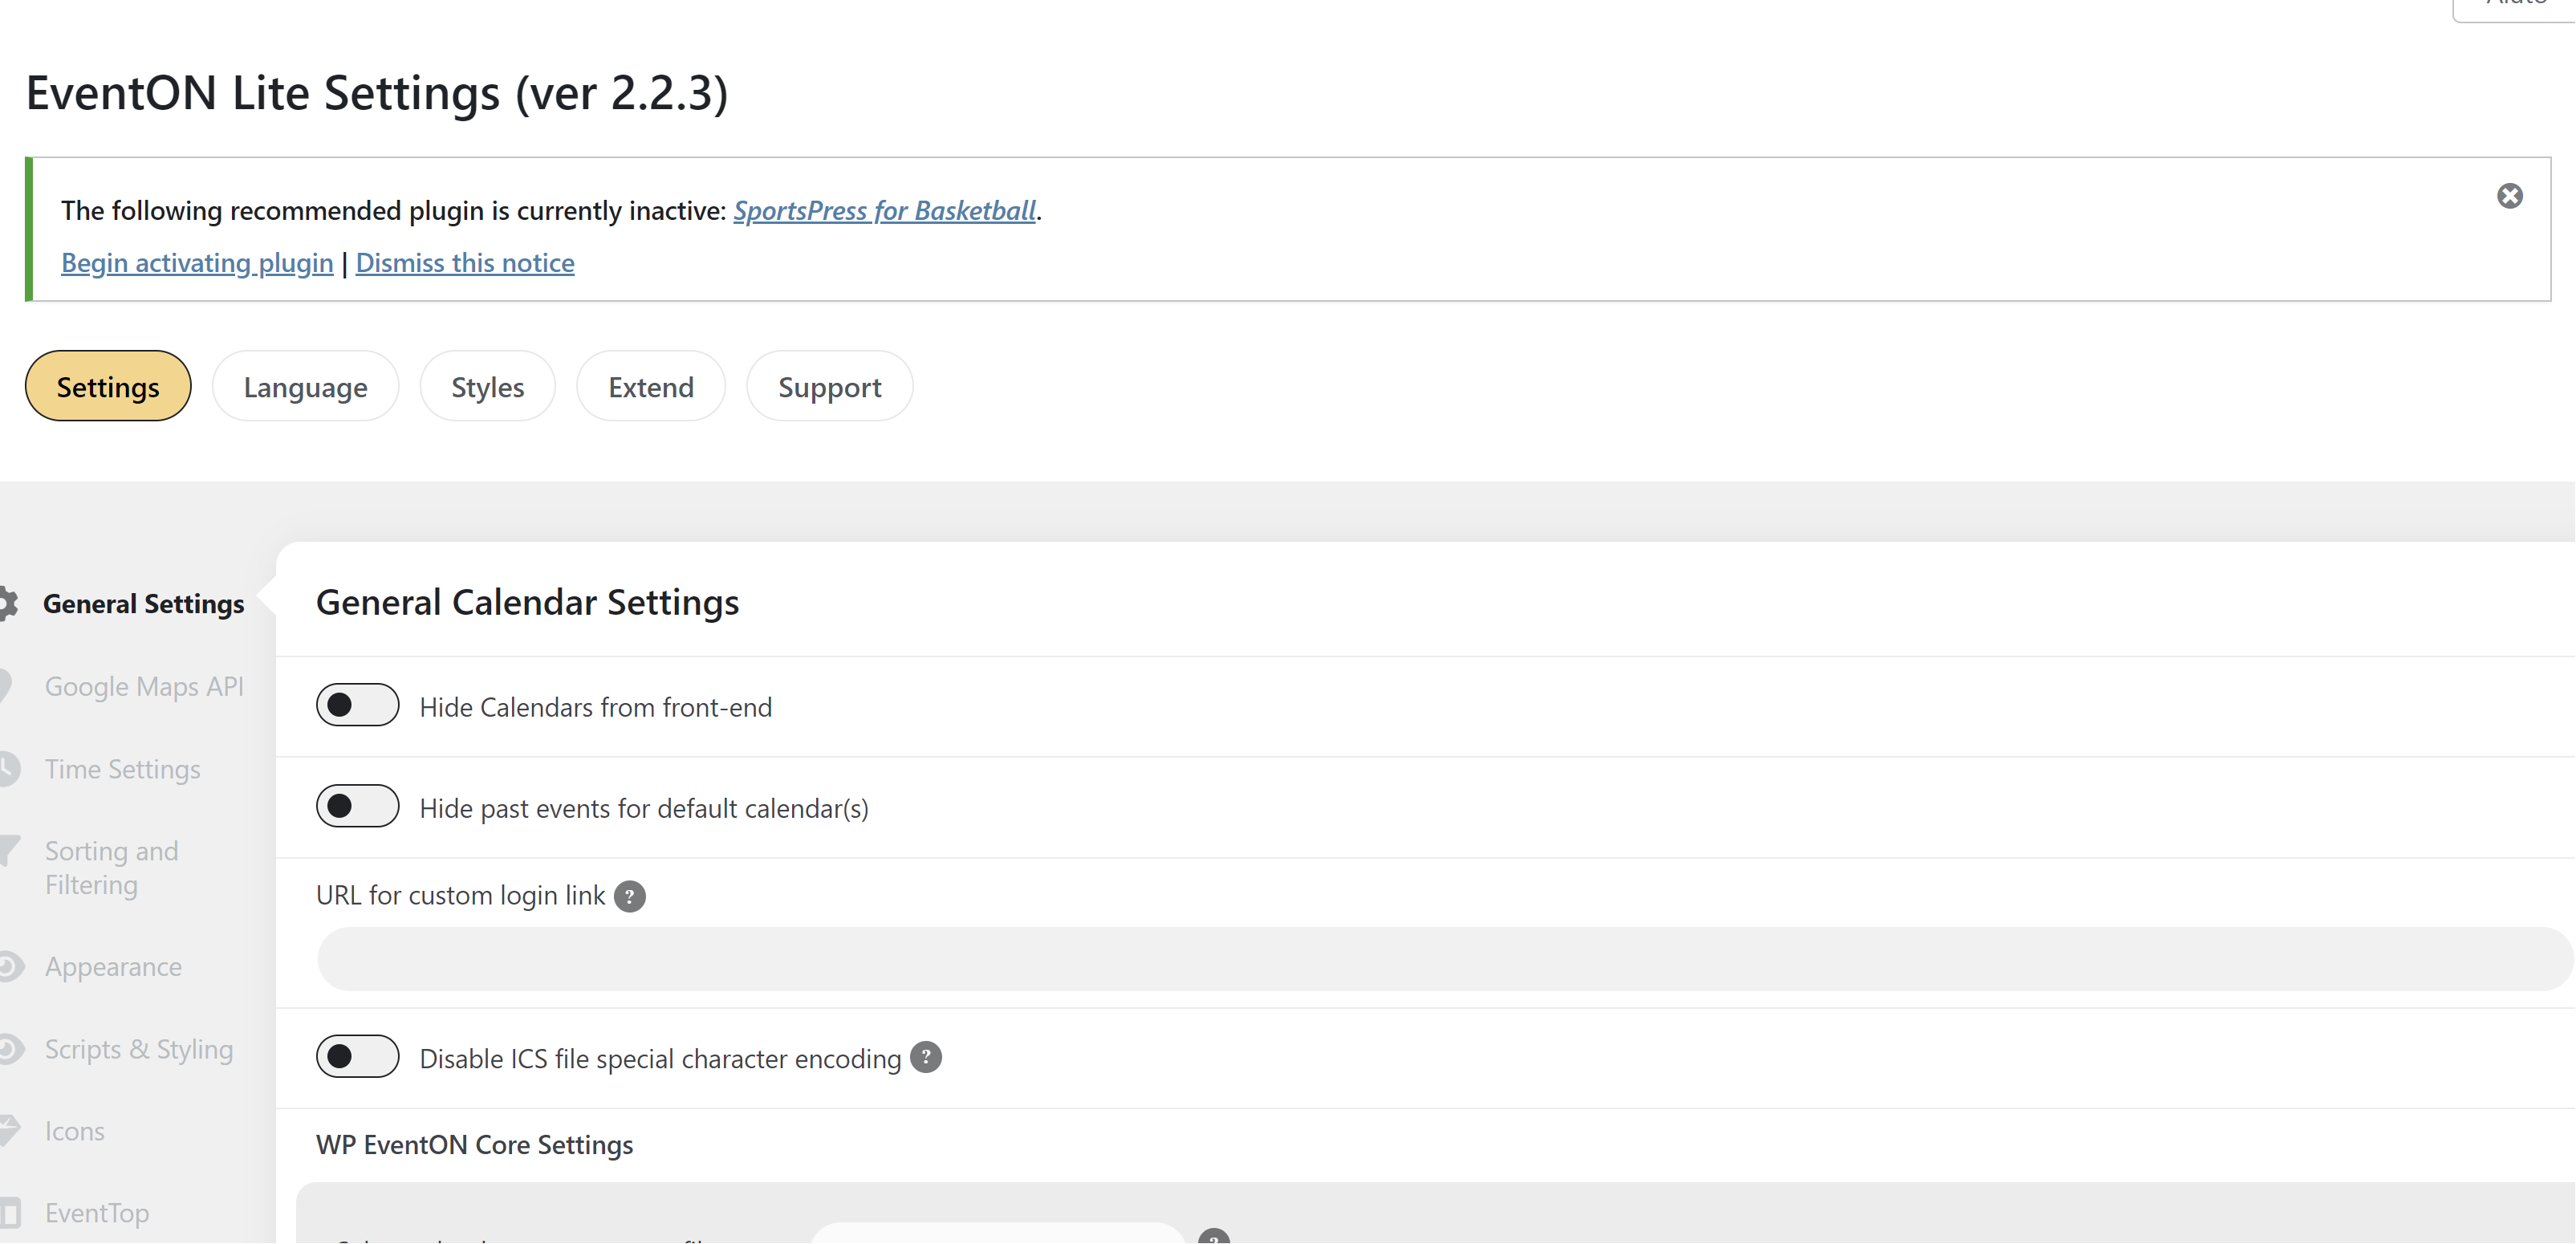Focus the custom login URL input field

(1444, 959)
